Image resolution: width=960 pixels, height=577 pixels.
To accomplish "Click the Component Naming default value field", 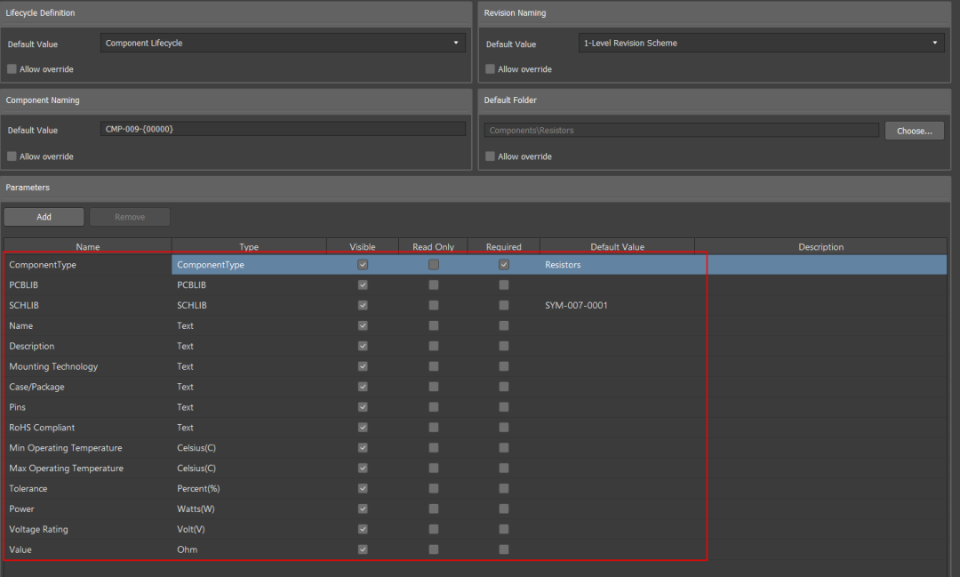I will tap(283, 129).
